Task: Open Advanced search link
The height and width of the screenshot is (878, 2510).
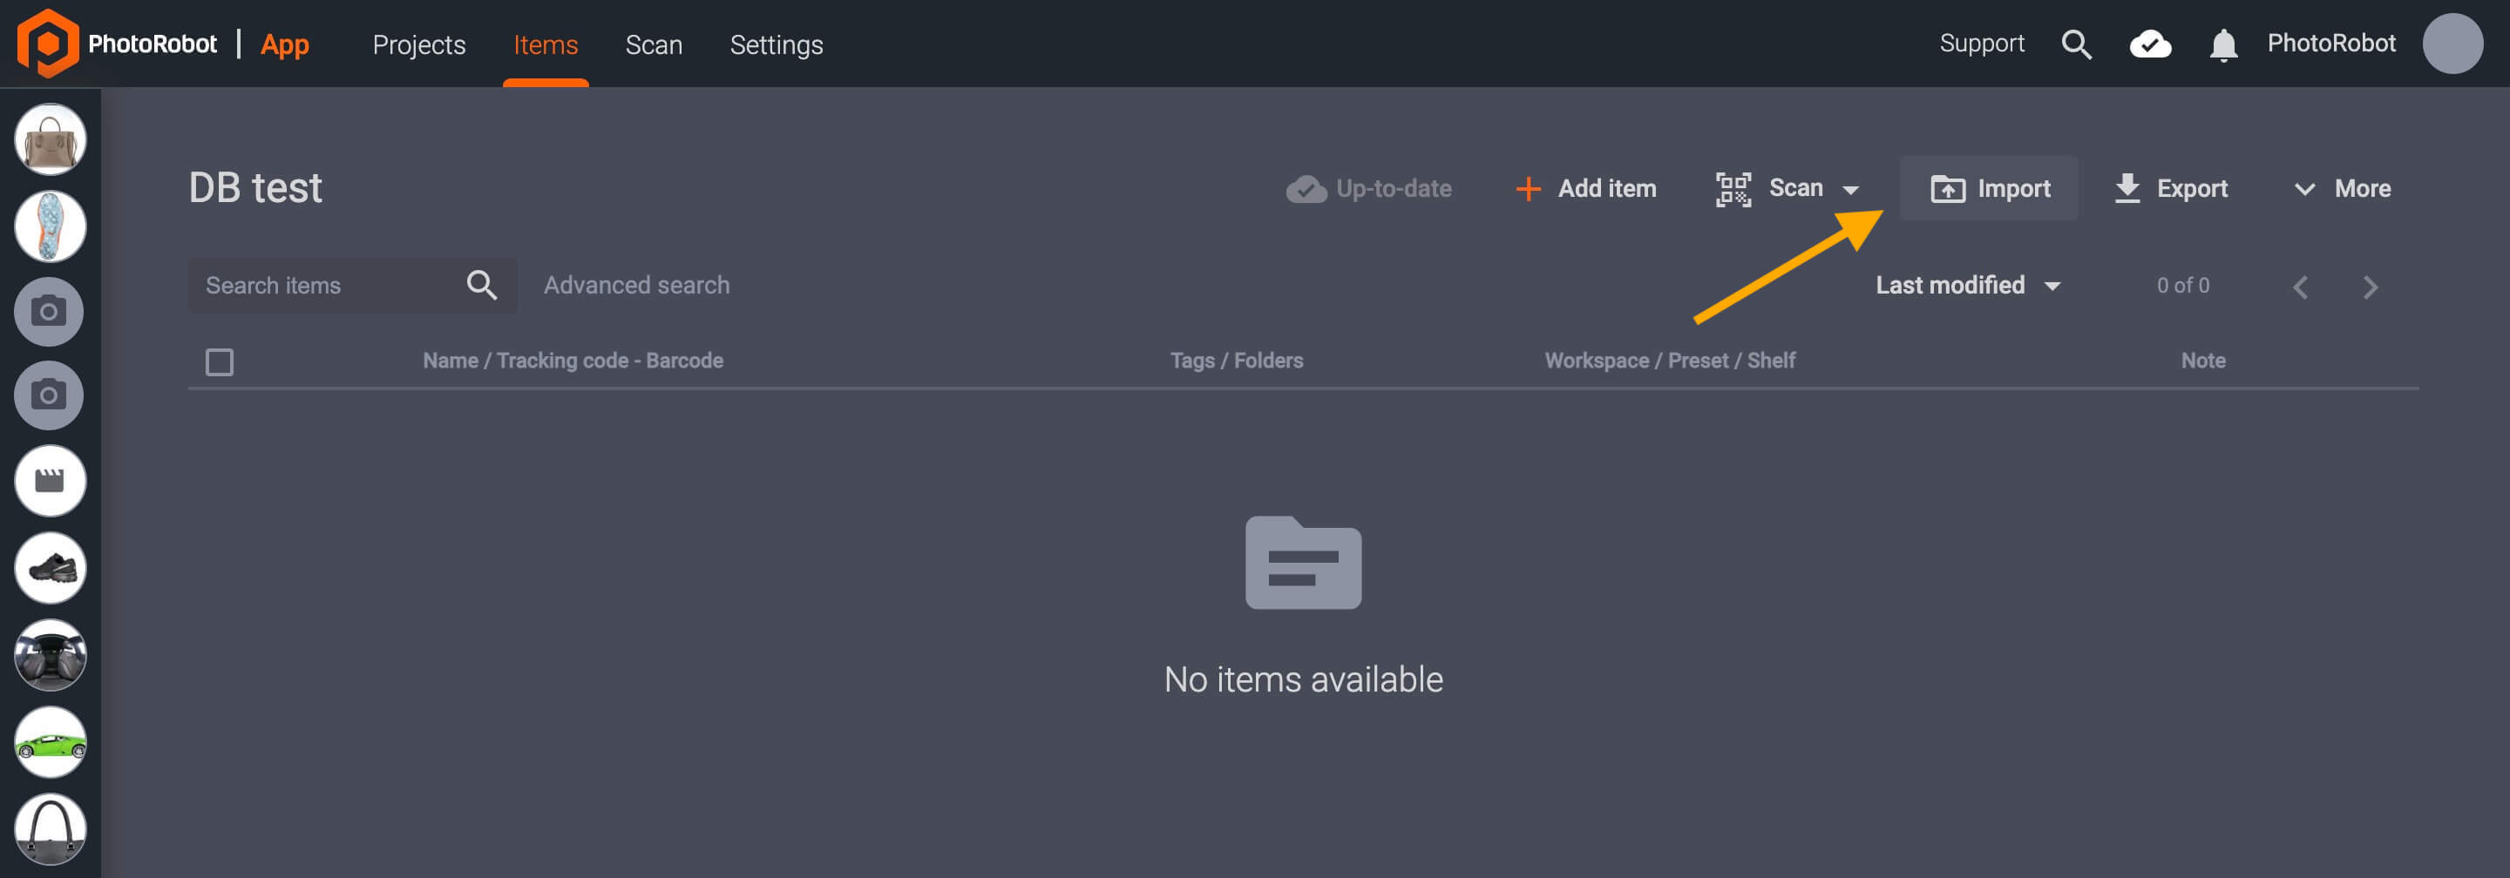Action: (x=635, y=284)
